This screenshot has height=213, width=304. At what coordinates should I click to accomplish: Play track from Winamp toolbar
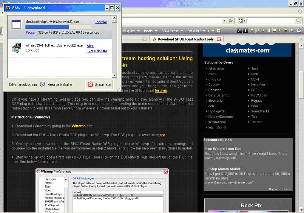pyautogui.click(x=263, y=31)
